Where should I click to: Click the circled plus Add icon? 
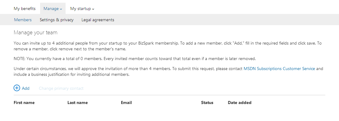(17, 88)
